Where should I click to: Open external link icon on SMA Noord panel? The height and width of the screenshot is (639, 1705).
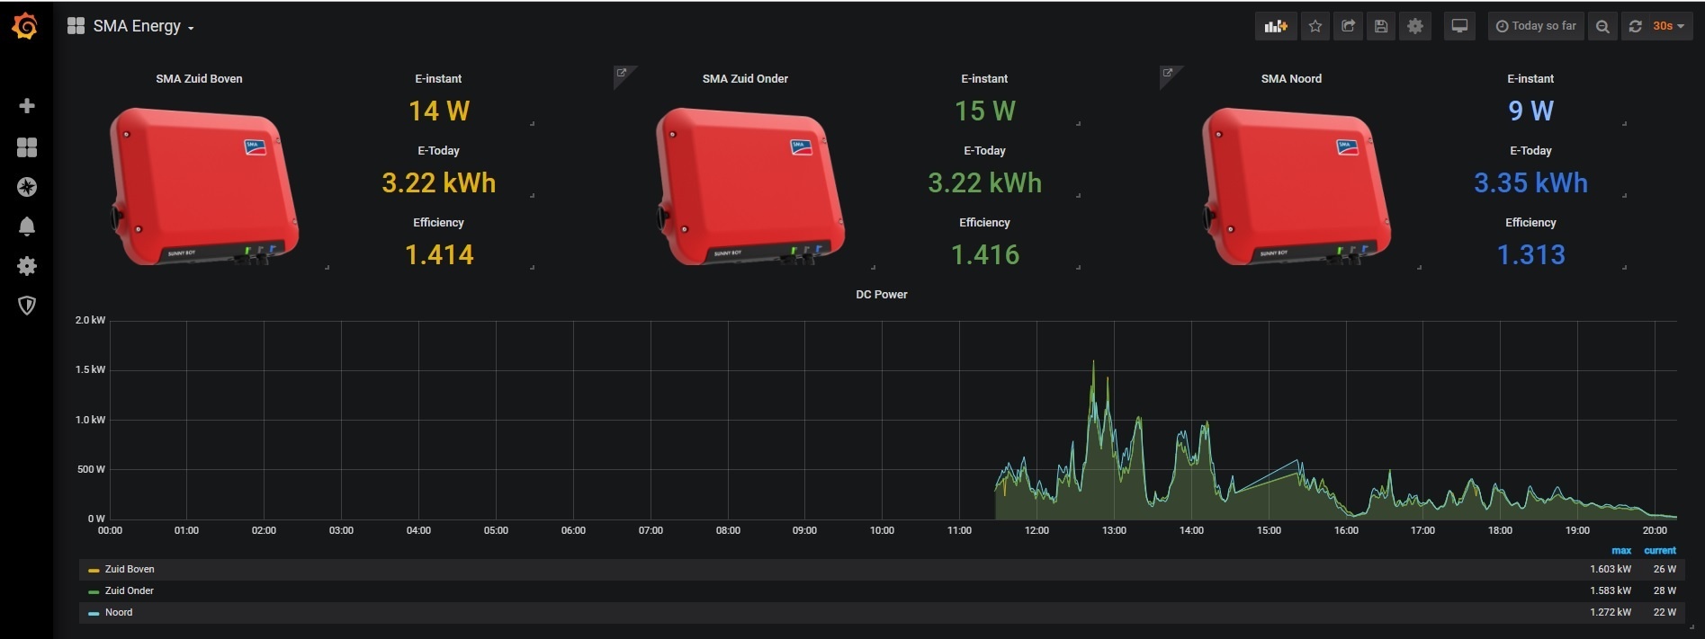(1168, 74)
